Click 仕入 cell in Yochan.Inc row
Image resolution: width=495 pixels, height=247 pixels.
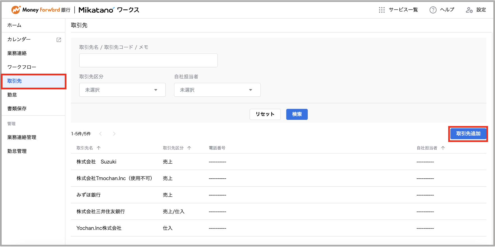[x=168, y=228]
